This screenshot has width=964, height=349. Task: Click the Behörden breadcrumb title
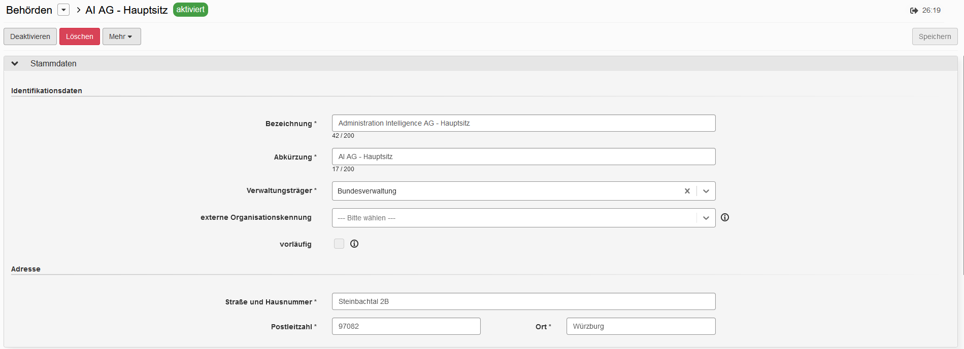(29, 10)
